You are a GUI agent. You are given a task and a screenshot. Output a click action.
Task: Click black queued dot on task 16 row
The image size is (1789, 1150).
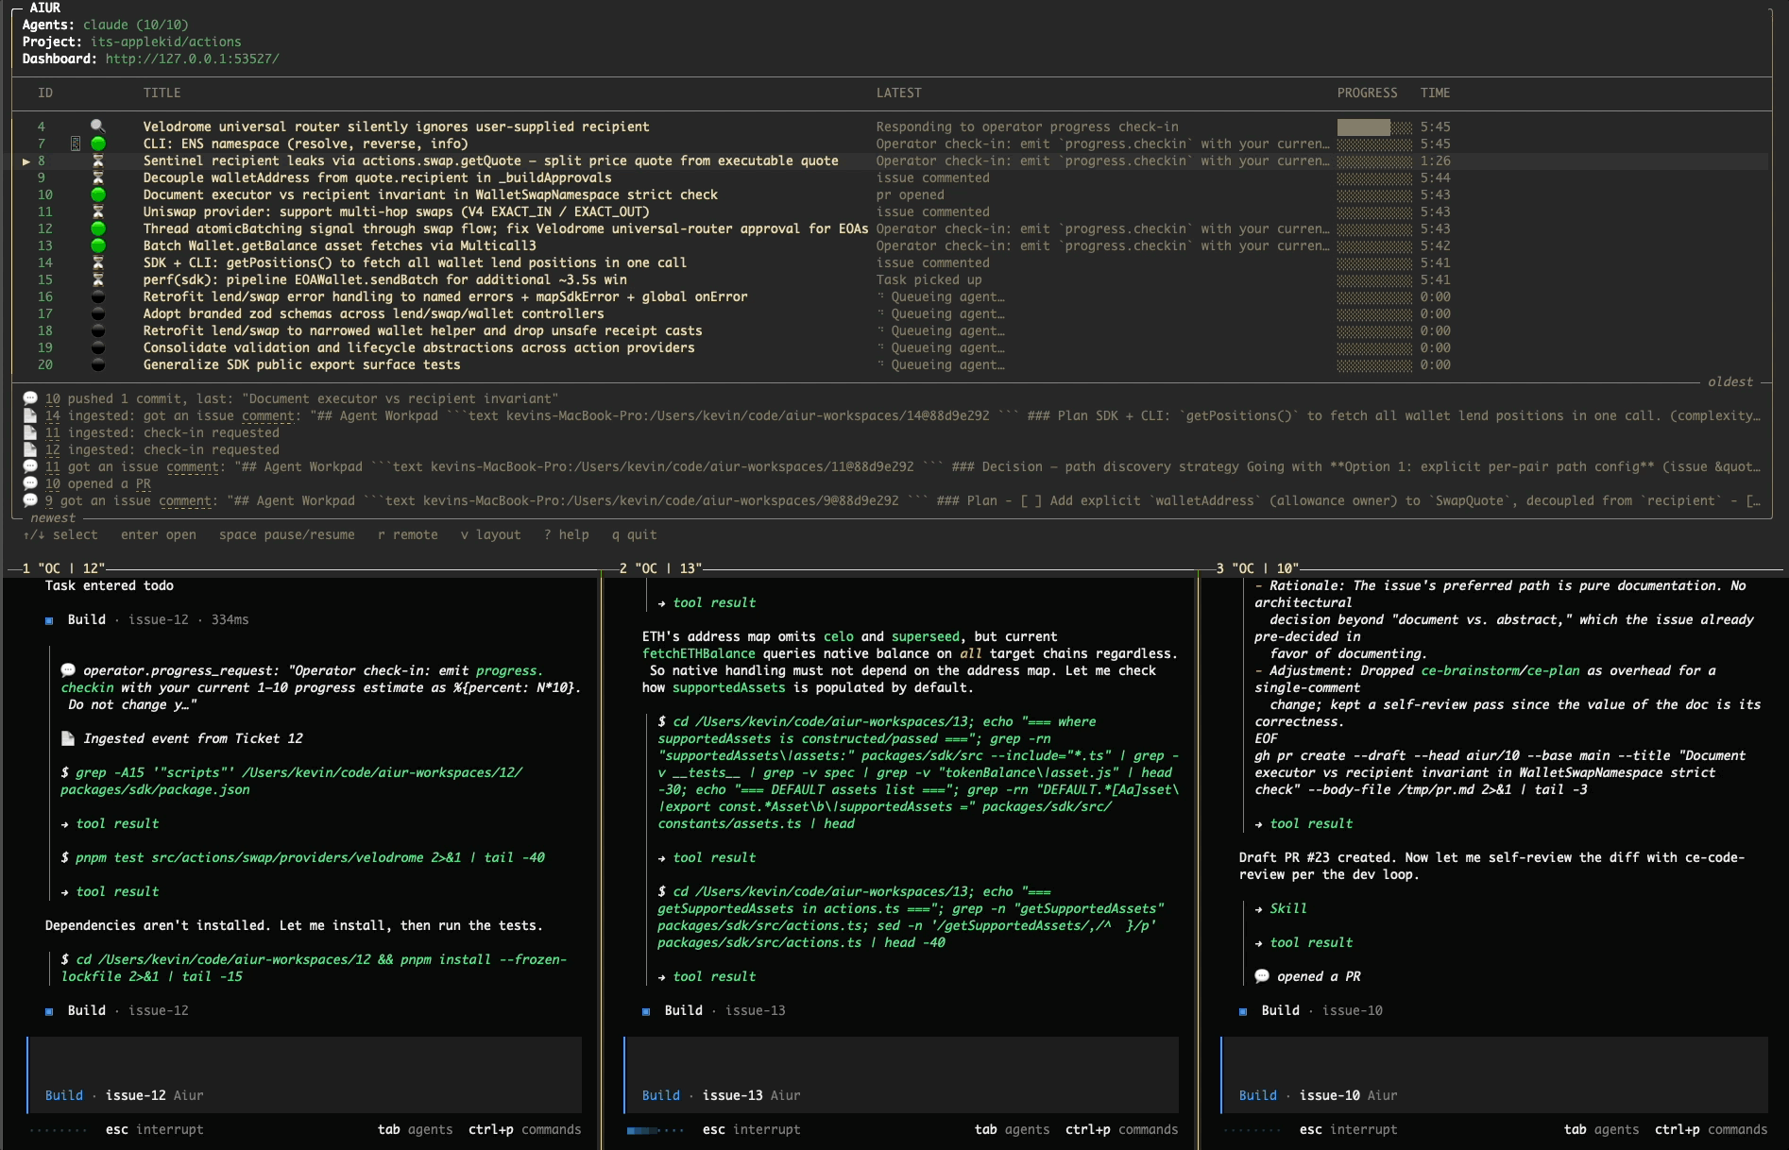click(97, 296)
